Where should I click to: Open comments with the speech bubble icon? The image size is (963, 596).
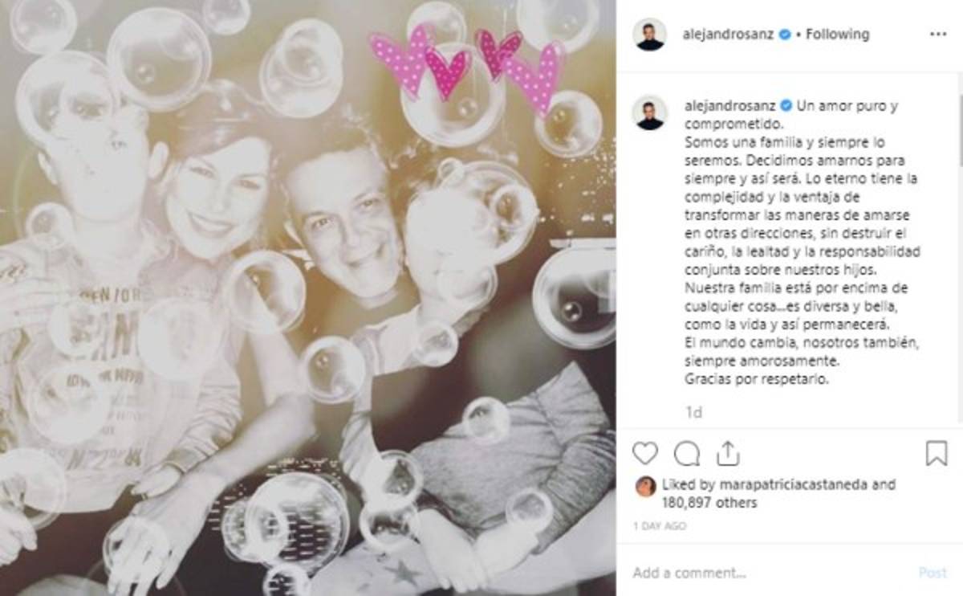(686, 454)
